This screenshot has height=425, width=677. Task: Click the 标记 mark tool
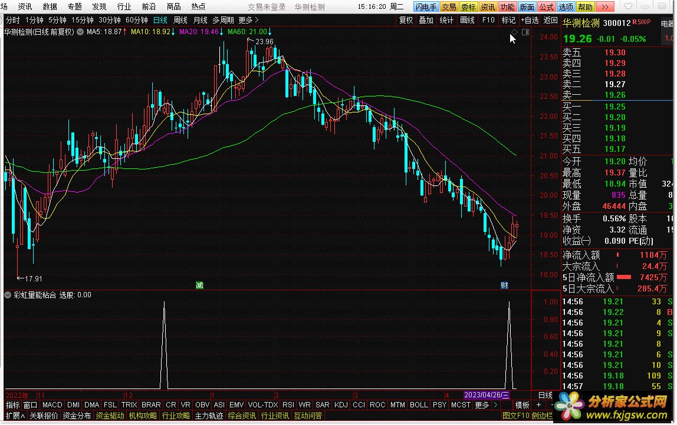coord(508,20)
